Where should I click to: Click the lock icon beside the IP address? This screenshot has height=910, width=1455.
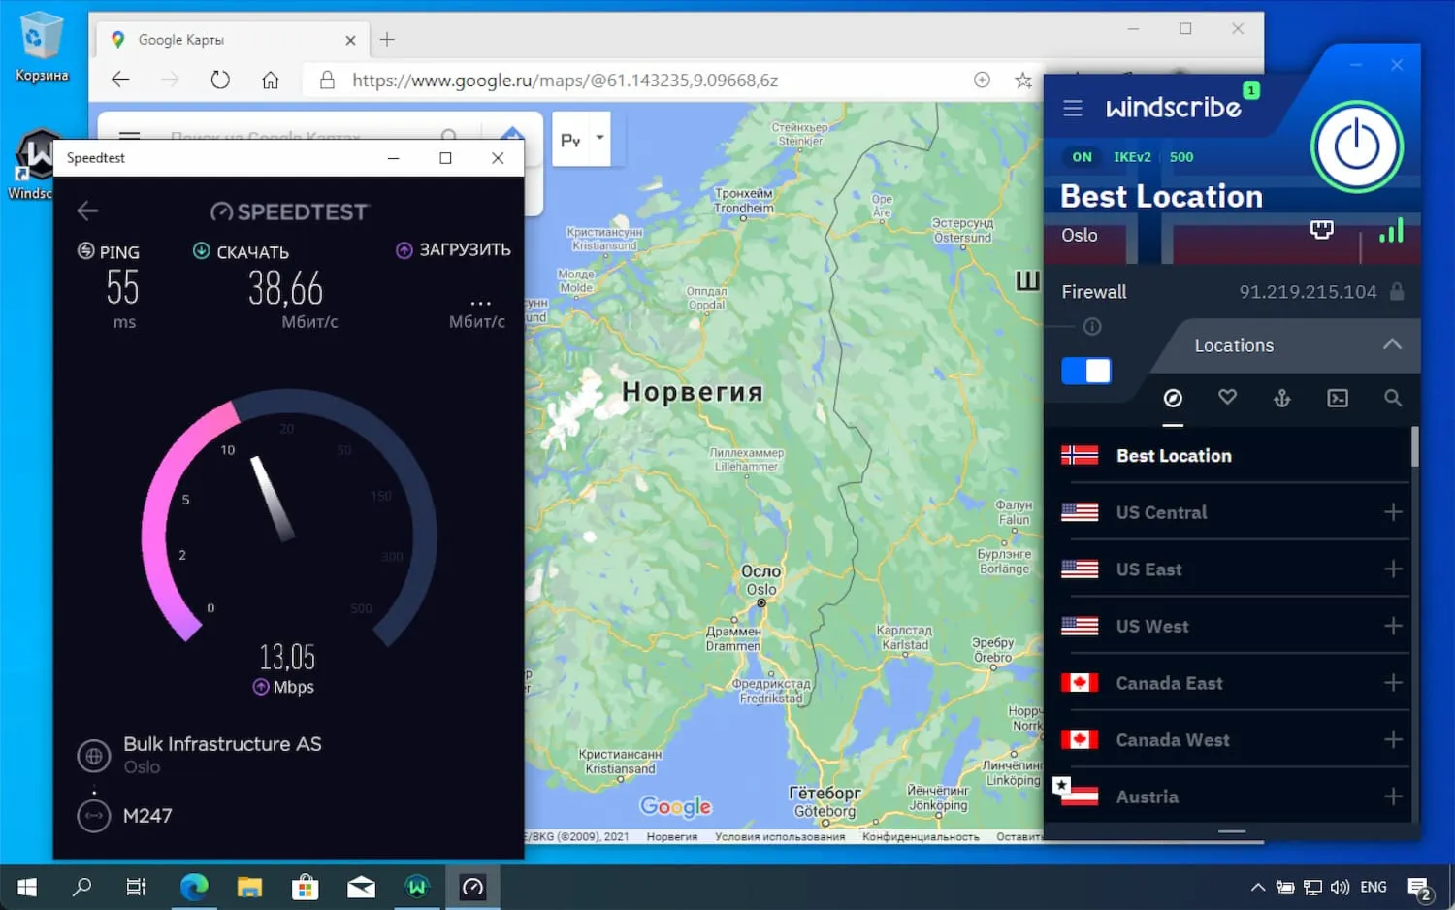click(1397, 291)
